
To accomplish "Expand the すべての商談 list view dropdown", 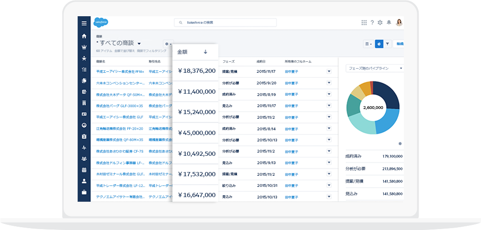I will pos(139,44).
